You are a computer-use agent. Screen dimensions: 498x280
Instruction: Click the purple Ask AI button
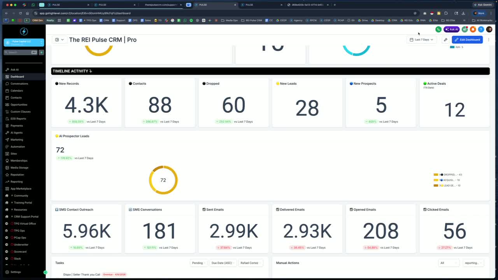452,29
